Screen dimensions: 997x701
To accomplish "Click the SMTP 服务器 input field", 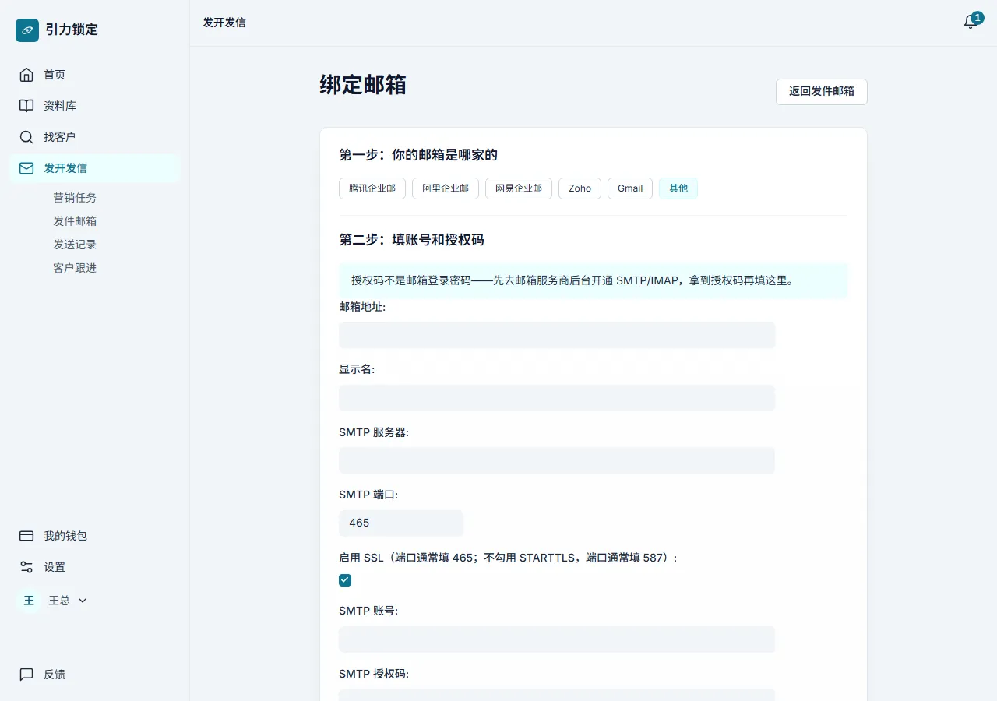I will (x=557, y=460).
